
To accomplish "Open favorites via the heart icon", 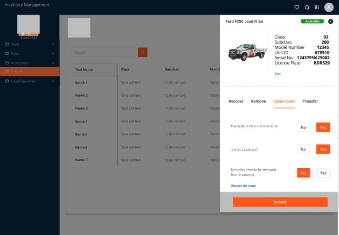I will coord(297,7).
